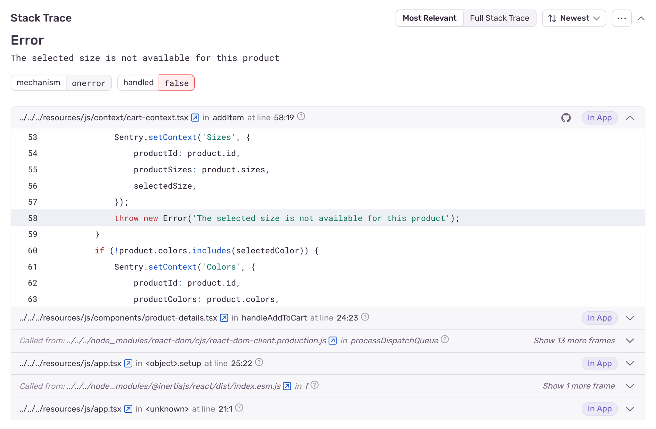The width and height of the screenshot is (656, 429).
Task: Click help icon next to processDispatchQueue
Action: [445, 339]
